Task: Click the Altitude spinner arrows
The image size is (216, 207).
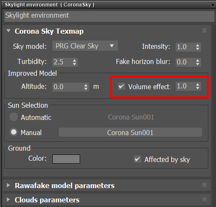Action: 86,87
